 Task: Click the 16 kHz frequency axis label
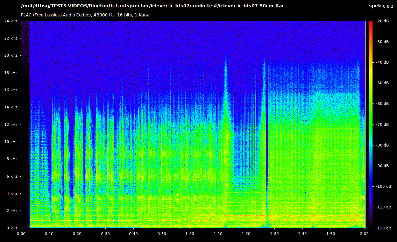pos(11,90)
